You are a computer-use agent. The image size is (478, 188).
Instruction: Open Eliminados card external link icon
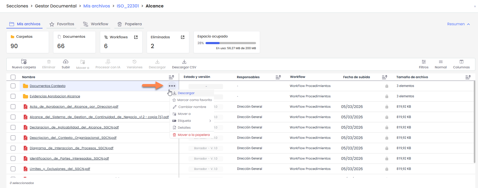click(x=183, y=37)
